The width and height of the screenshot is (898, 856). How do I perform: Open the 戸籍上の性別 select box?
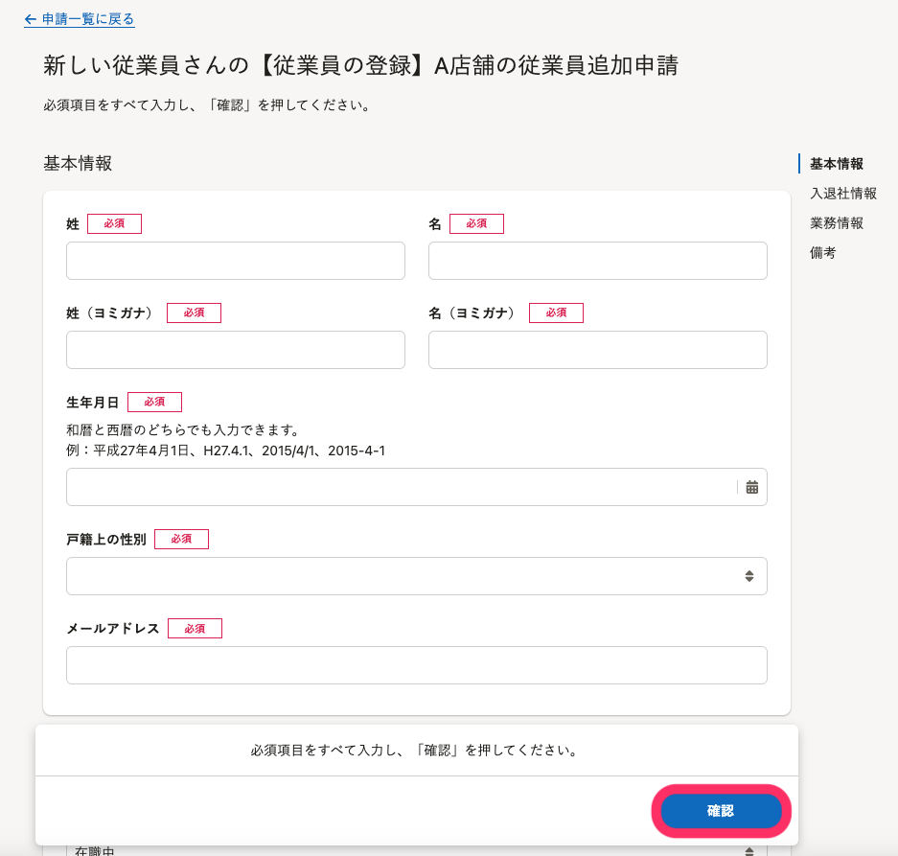(416, 576)
